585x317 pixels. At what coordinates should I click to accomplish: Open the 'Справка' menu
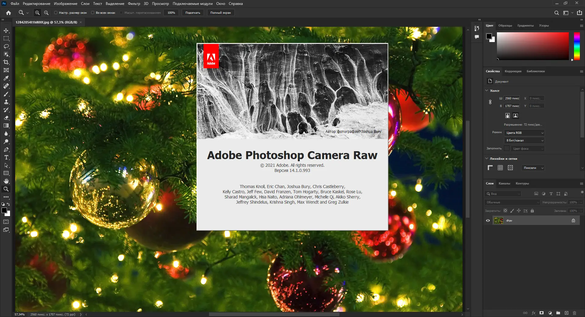coord(236,4)
